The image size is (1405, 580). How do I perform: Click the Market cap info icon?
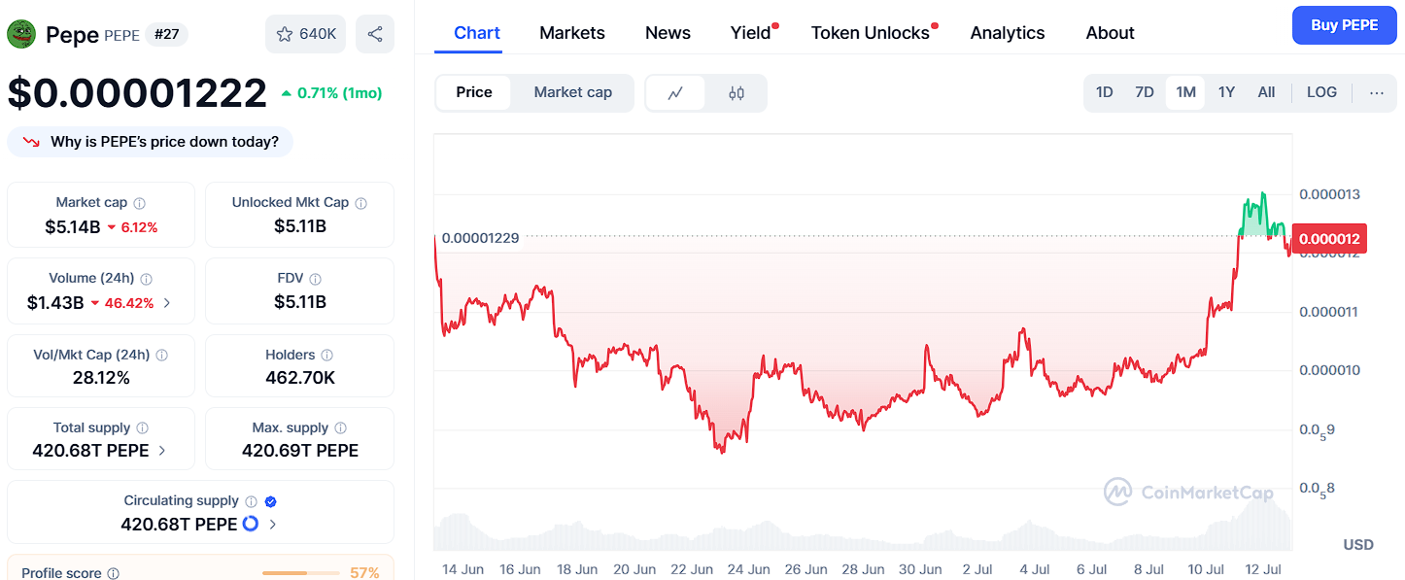click(140, 203)
